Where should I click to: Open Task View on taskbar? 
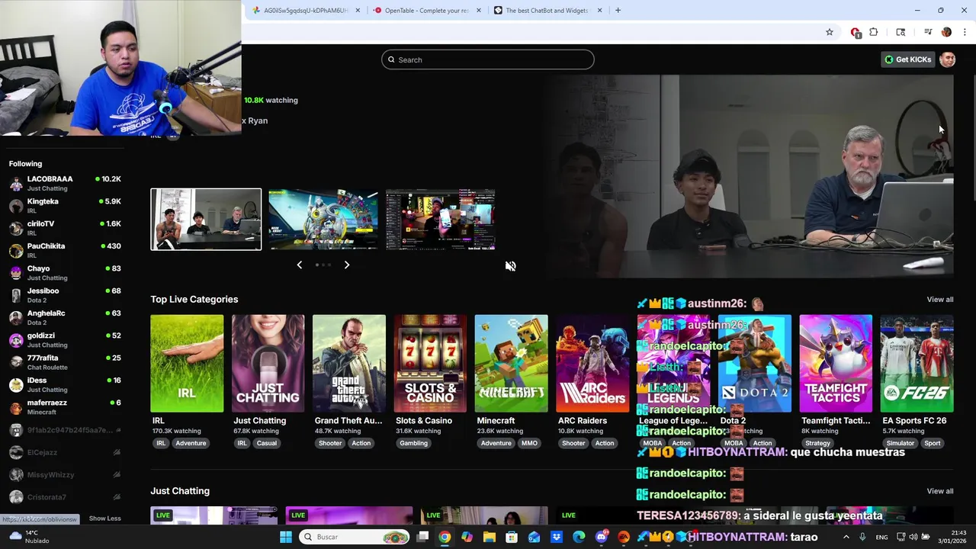pos(423,537)
